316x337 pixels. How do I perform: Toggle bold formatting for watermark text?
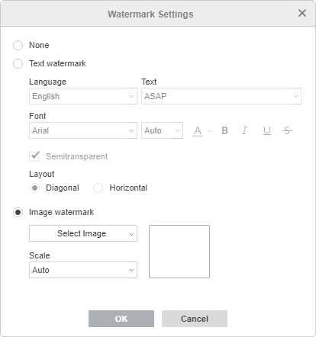pos(224,130)
